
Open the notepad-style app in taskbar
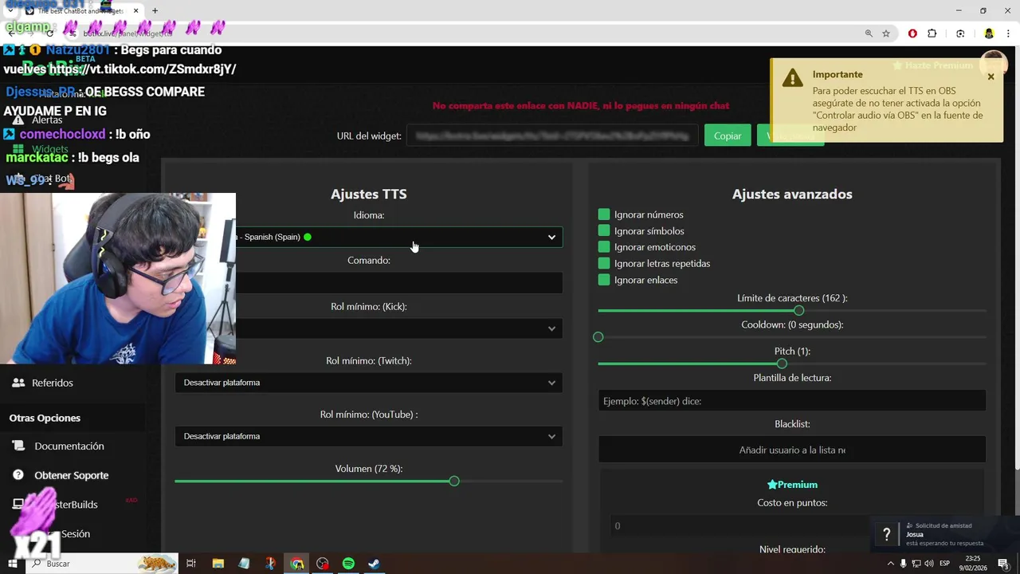[244, 564]
